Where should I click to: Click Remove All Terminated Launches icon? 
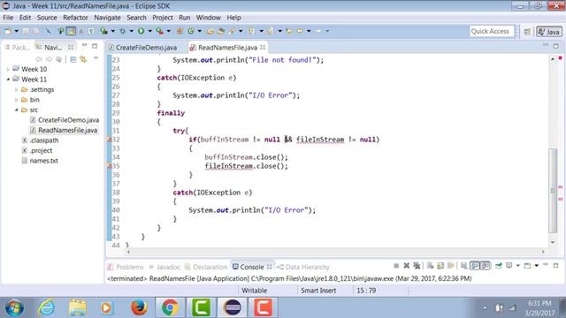click(x=417, y=266)
